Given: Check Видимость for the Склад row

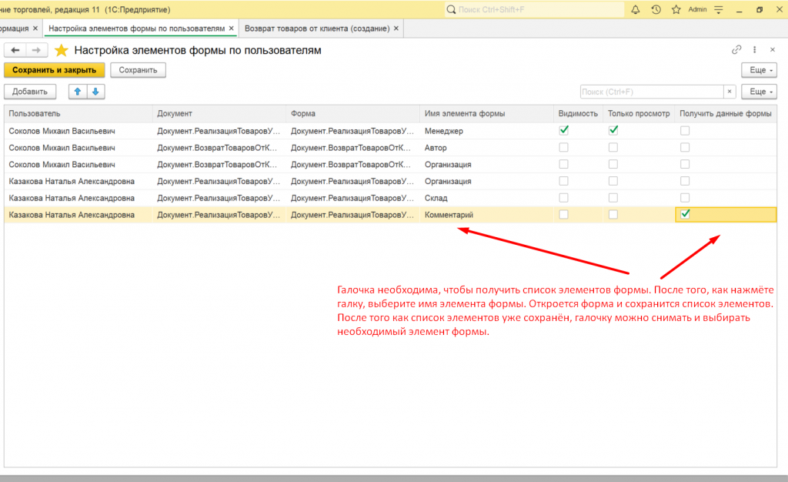Looking at the screenshot, I should [x=564, y=198].
